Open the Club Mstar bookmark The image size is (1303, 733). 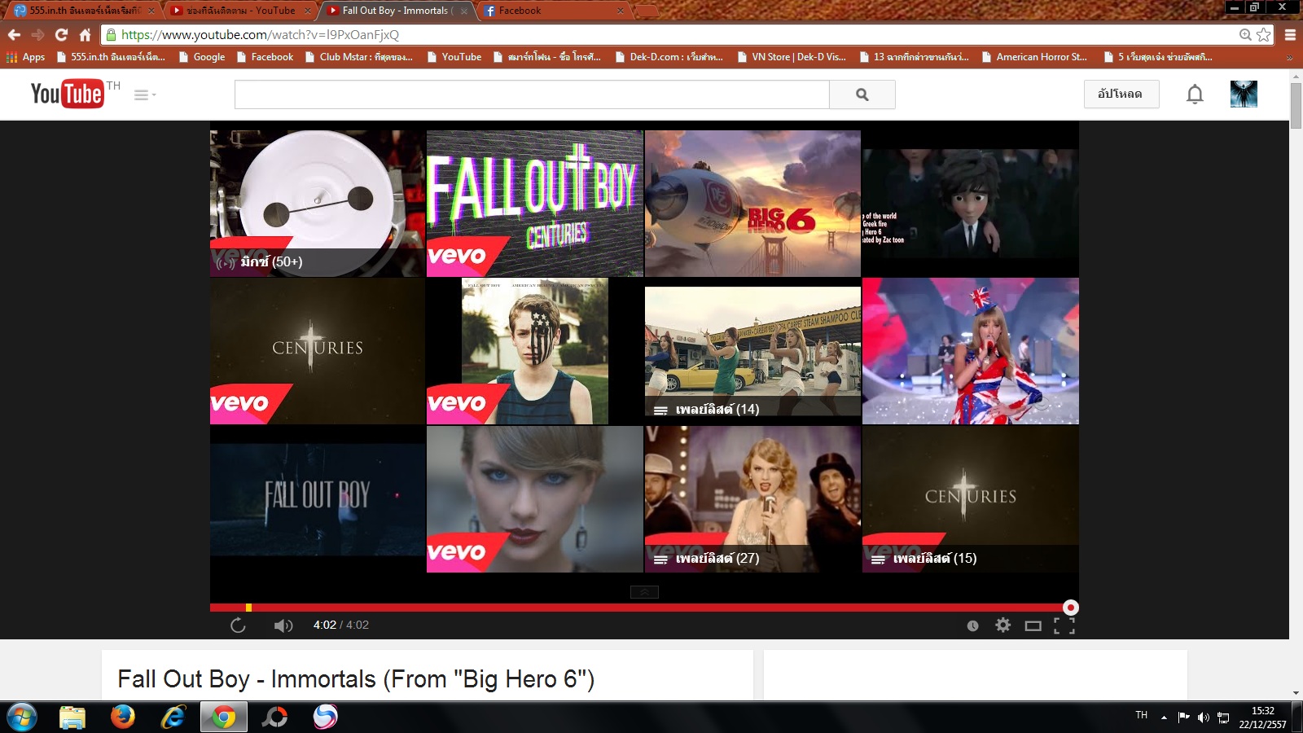pyautogui.click(x=359, y=57)
